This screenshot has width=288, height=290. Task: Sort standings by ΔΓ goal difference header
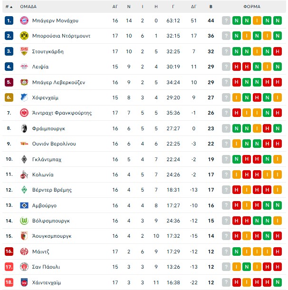tap(193, 7)
